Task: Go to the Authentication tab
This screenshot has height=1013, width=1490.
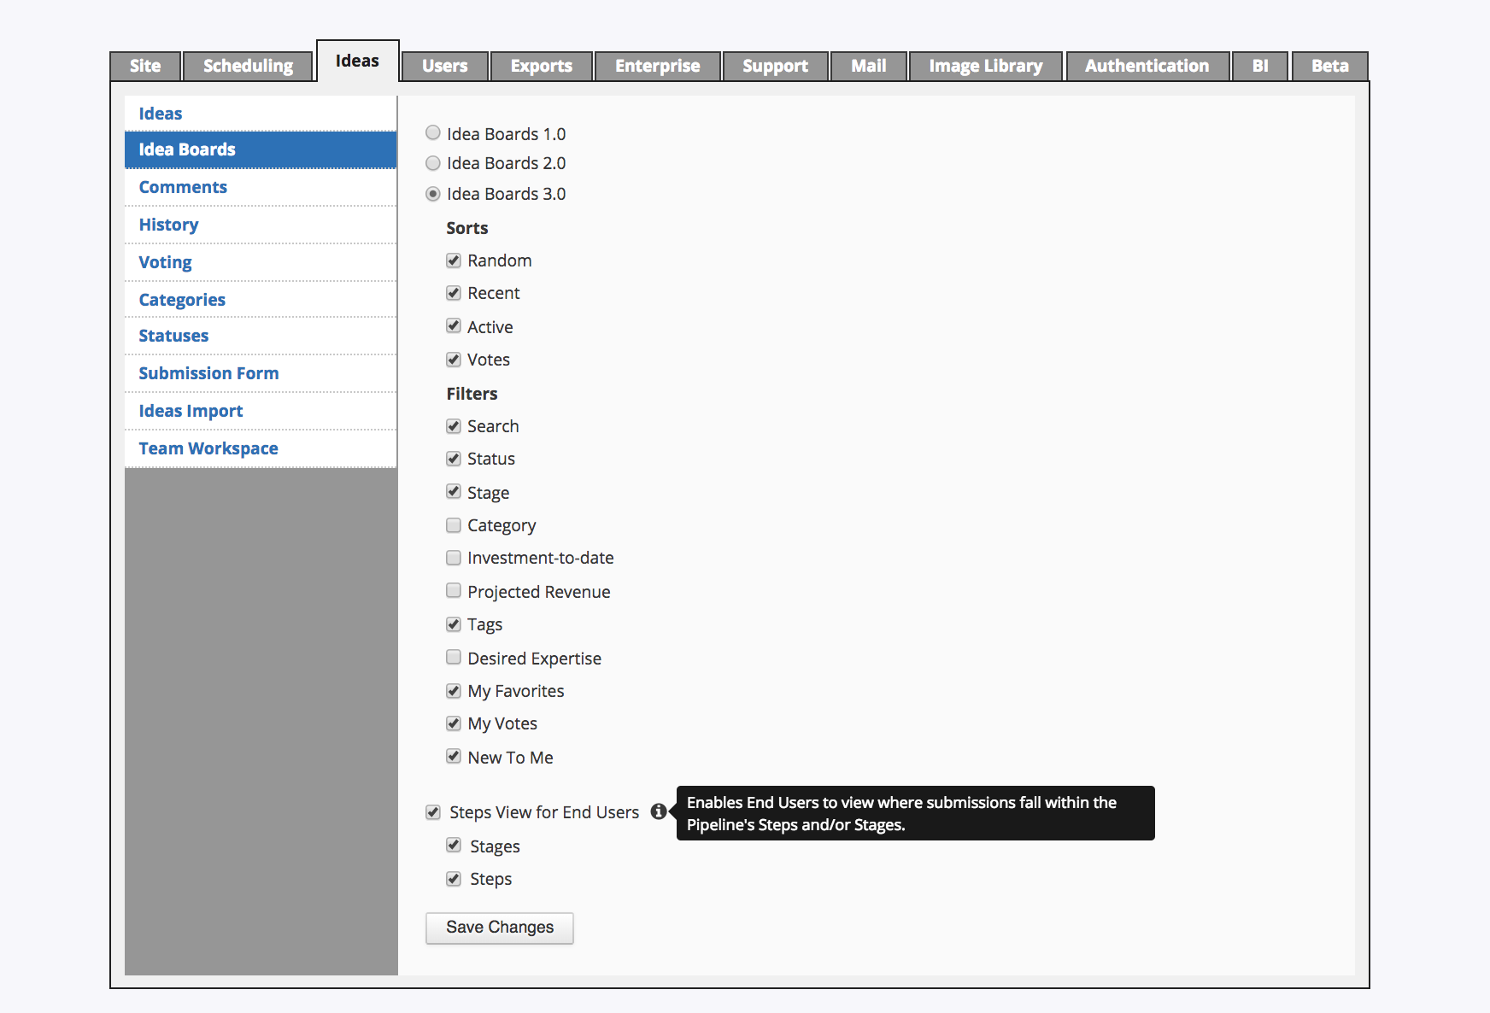Action: coord(1147,66)
